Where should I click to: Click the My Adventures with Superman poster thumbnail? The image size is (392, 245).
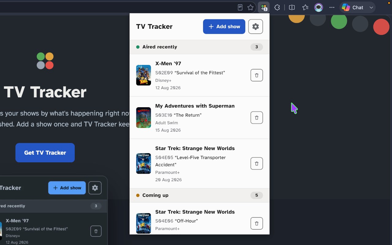(x=144, y=118)
